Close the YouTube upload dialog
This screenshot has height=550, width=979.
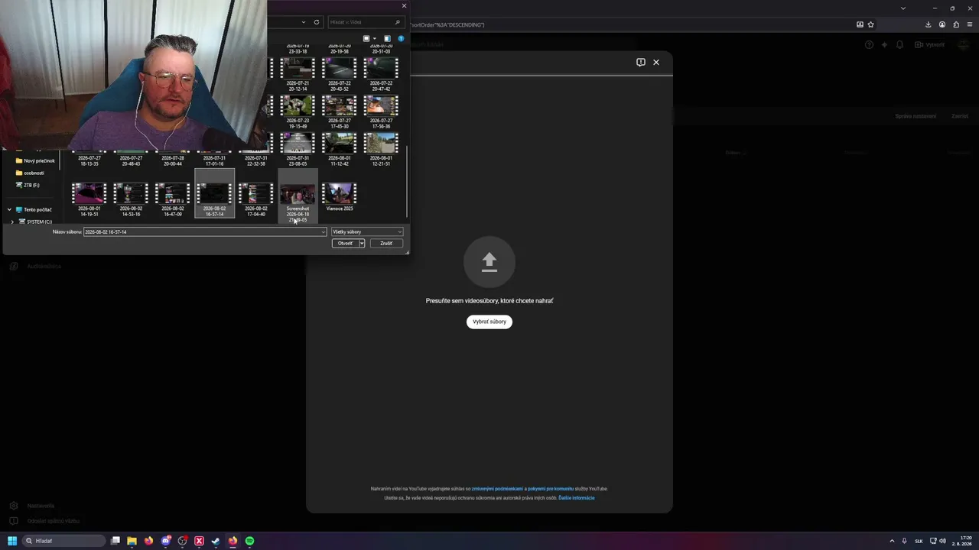click(x=656, y=63)
